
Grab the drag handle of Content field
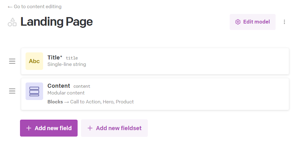pos(12,91)
